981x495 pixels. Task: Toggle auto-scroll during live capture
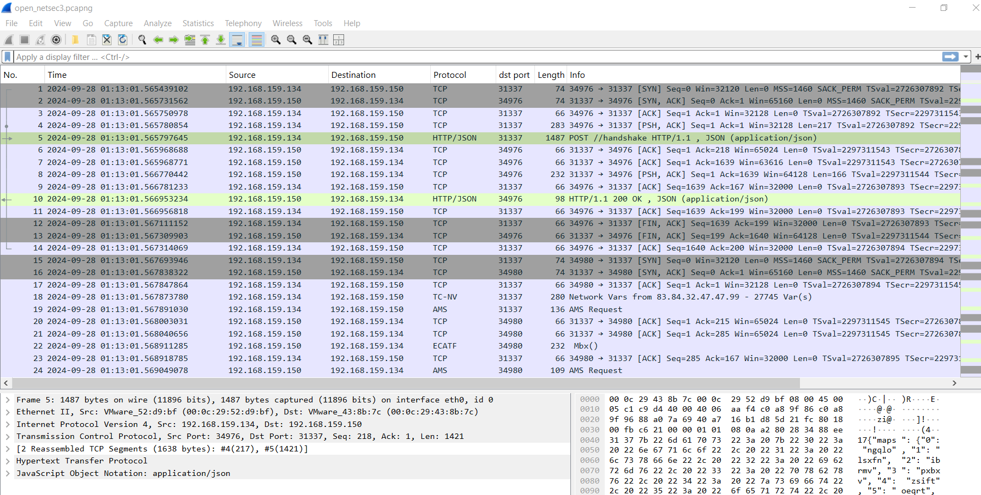[x=237, y=40]
